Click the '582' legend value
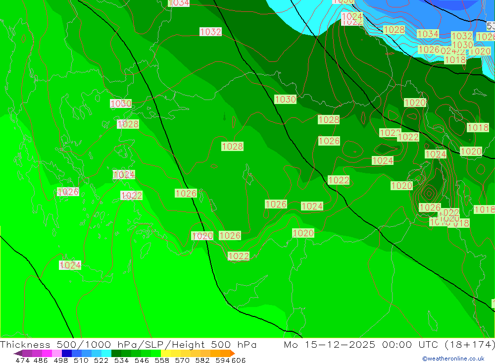Viewport: 495px width, 363px height. (202, 360)
